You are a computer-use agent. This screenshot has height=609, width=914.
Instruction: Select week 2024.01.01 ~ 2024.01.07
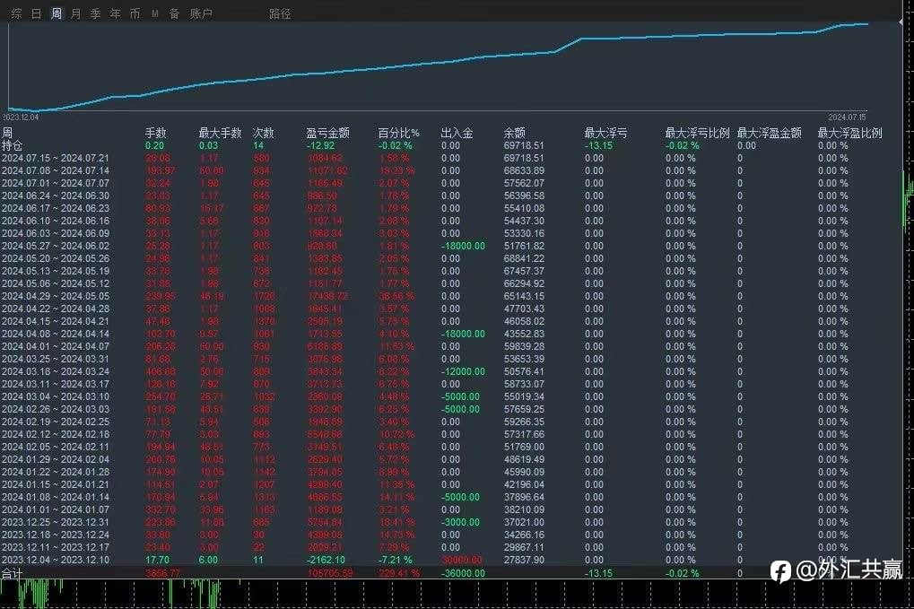click(55, 510)
